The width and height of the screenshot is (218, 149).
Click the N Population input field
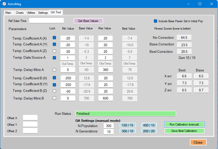point(109,126)
